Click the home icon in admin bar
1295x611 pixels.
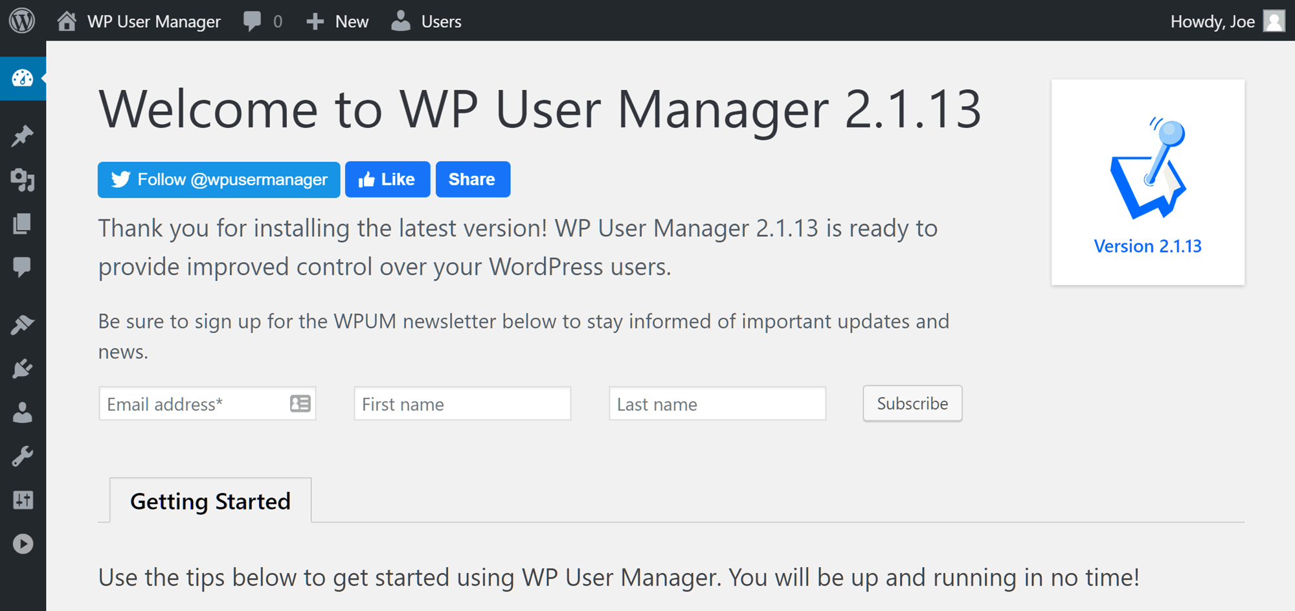(x=67, y=21)
